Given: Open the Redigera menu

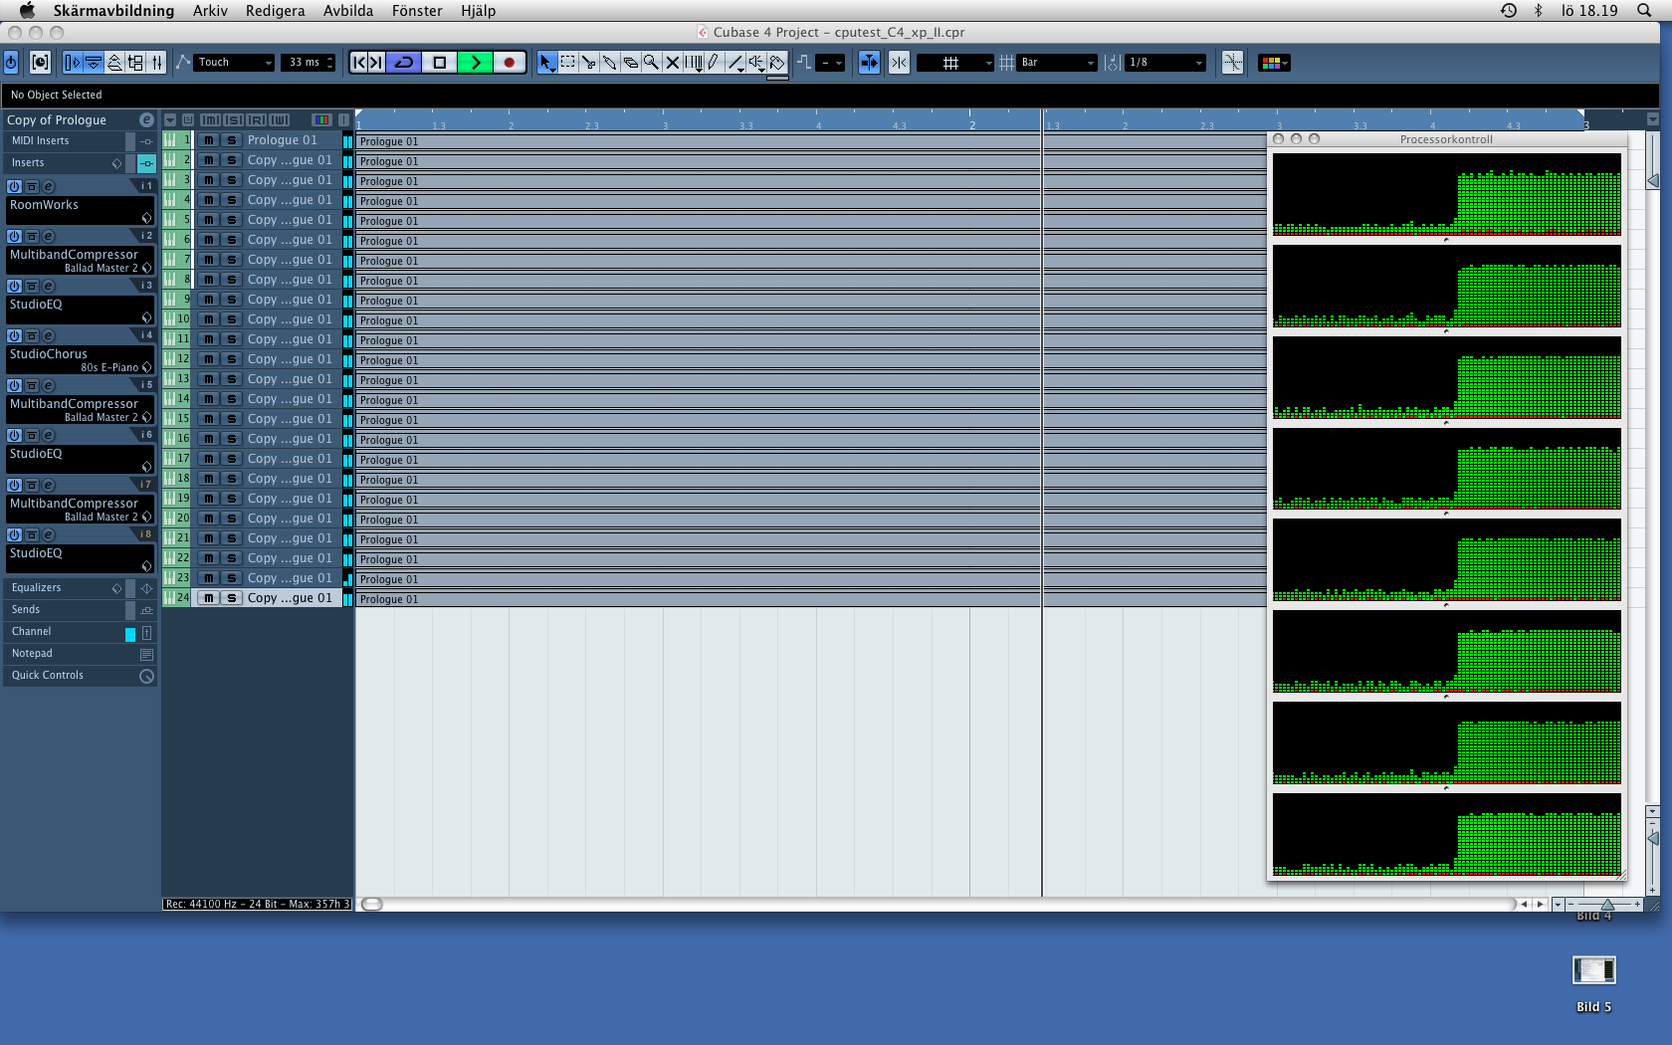Looking at the screenshot, I should coord(275,11).
